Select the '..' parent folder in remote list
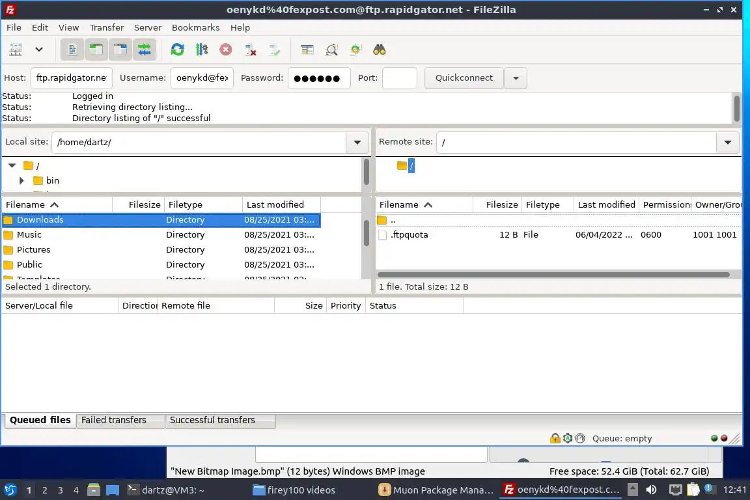The height and width of the screenshot is (500, 750). (x=558, y=220)
